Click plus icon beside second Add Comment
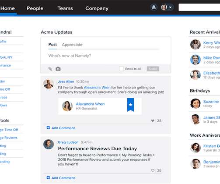The height and width of the screenshot is (184, 220). tap(48, 177)
